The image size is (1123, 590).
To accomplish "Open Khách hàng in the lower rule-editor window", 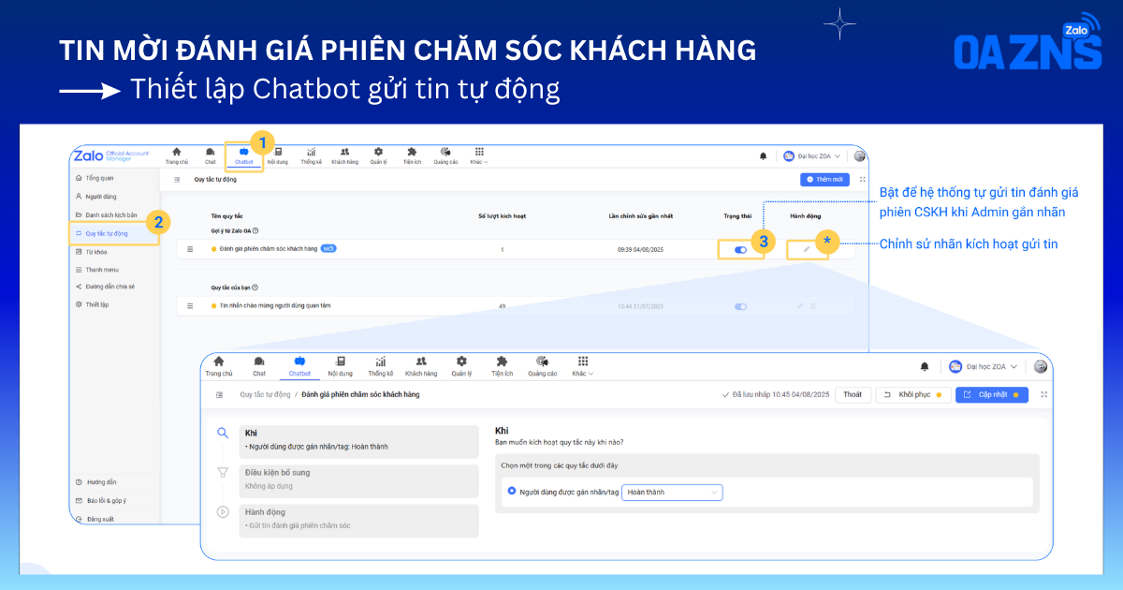I will 421,366.
